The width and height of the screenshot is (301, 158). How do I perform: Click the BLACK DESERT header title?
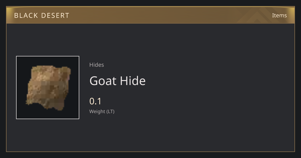tap(42, 15)
